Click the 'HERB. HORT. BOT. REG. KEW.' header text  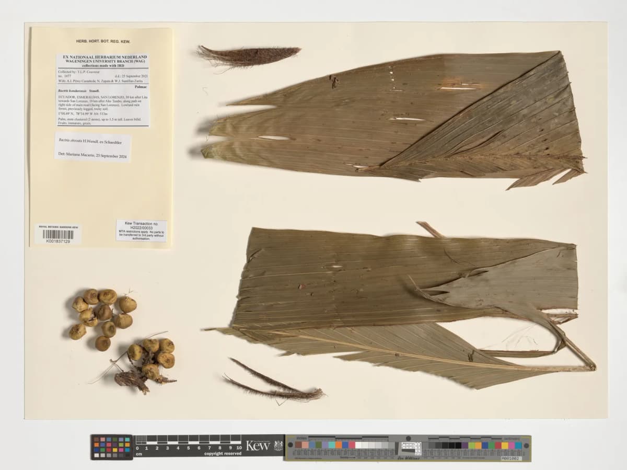point(103,41)
